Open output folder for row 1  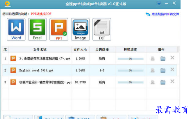click(163, 59)
